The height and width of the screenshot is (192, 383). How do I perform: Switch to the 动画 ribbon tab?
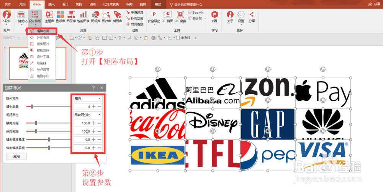pyautogui.click(x=93, y=4)
